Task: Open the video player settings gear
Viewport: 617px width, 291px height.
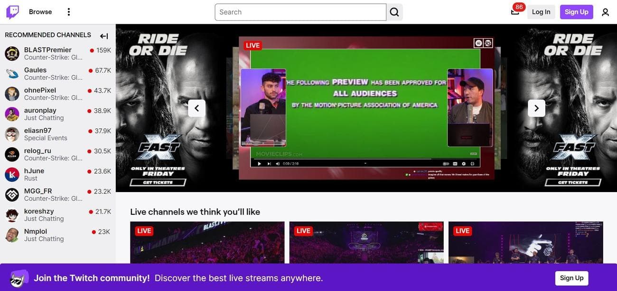Action: click(x=464, y=164)
